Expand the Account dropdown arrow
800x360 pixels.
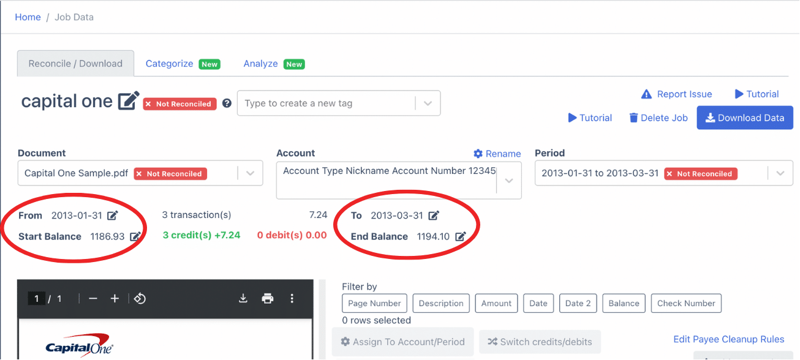click(508, 181)
